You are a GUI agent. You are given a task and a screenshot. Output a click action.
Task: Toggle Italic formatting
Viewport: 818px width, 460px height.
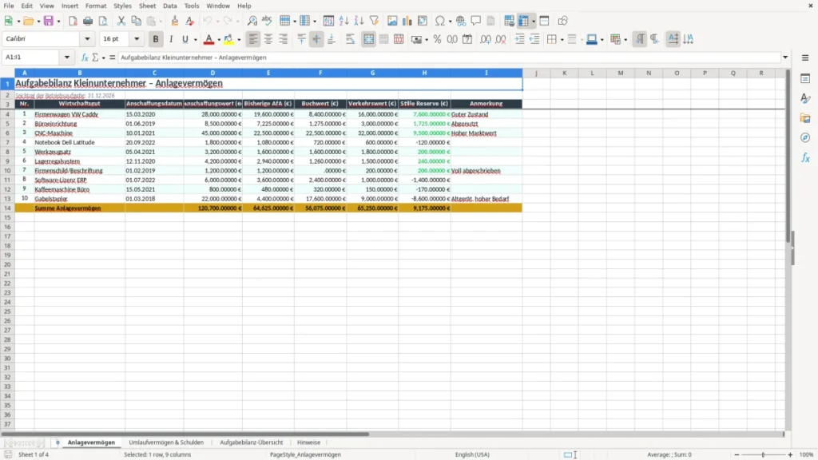[x=171, y=39]
